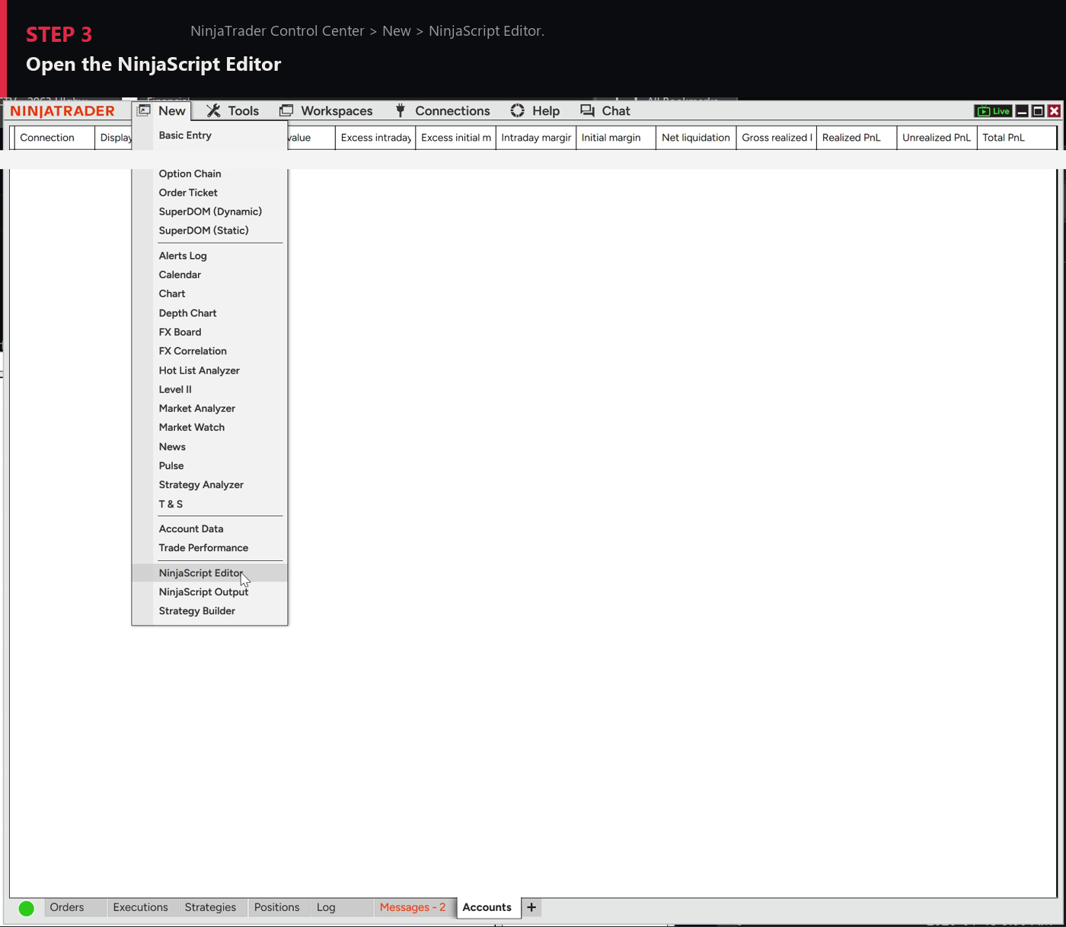This screenshot has width=1066, height=927.
Task: Add a new tab with plus button
Action: [x=531, y=907]
